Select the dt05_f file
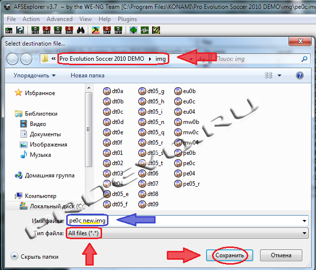The image size is (316, 270). 115,204
